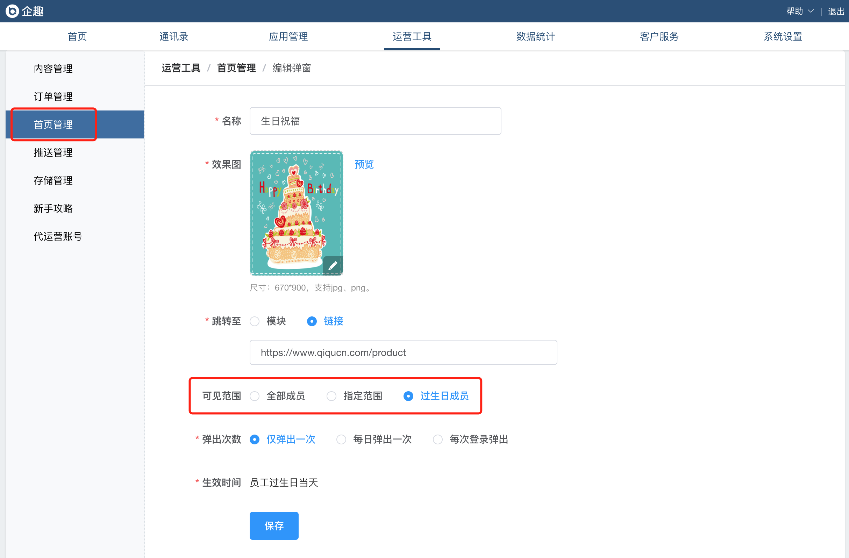Select 每次登录弹出 radio option
The height and width of the screenshot is (558, 849).
click(x=438, y=439)
